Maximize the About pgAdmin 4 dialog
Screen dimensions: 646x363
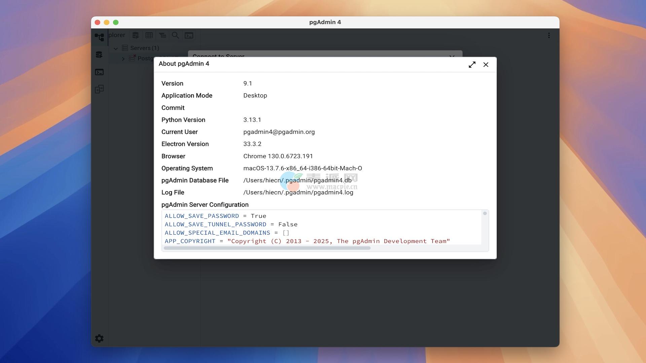[x=472, y=65]
